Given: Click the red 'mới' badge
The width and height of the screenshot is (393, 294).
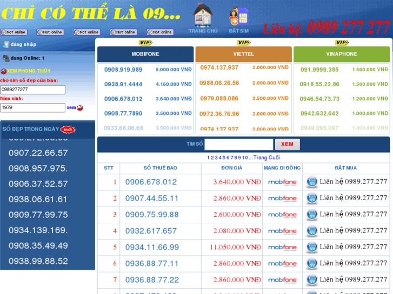Looking at the screenshot, I should (x=68, y=129).
